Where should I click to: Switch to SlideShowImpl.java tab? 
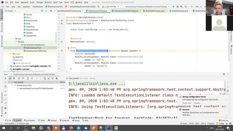(180, 11)
